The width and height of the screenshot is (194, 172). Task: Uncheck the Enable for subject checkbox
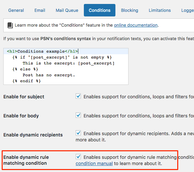[78, 96]
